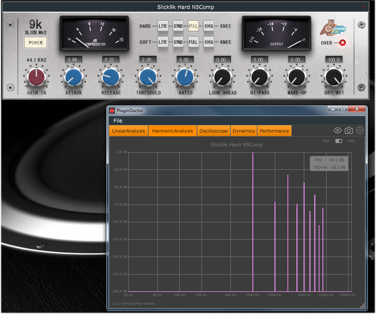Screen dimensions: 376x314
Task: Click the version text '1.0.7 (64 bit) Free version'
Action: click(x=134, y=304)
